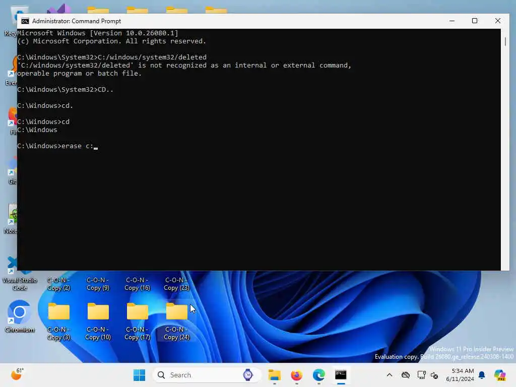Click the taskbar Search box
516x387 pixels.
[207, 375]
